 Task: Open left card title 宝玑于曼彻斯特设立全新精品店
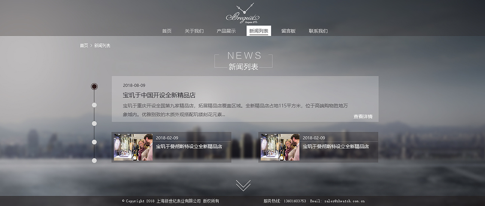tap(189, 147)
